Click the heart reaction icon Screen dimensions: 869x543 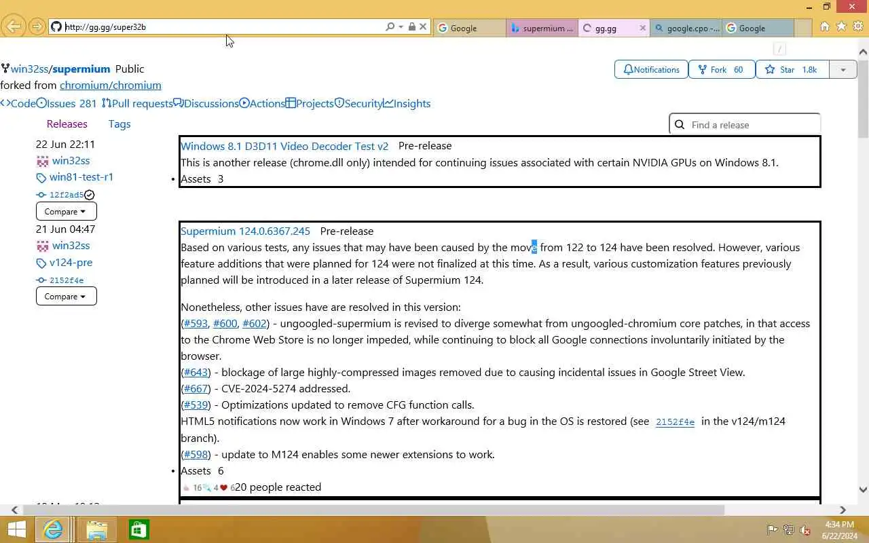(223, 488)
